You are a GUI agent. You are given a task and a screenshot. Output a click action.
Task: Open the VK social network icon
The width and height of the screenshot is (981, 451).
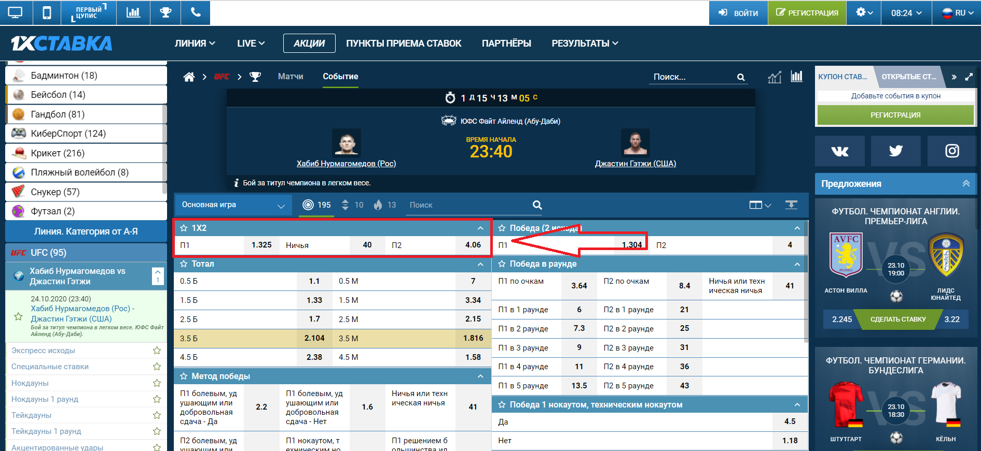(839, 151)
